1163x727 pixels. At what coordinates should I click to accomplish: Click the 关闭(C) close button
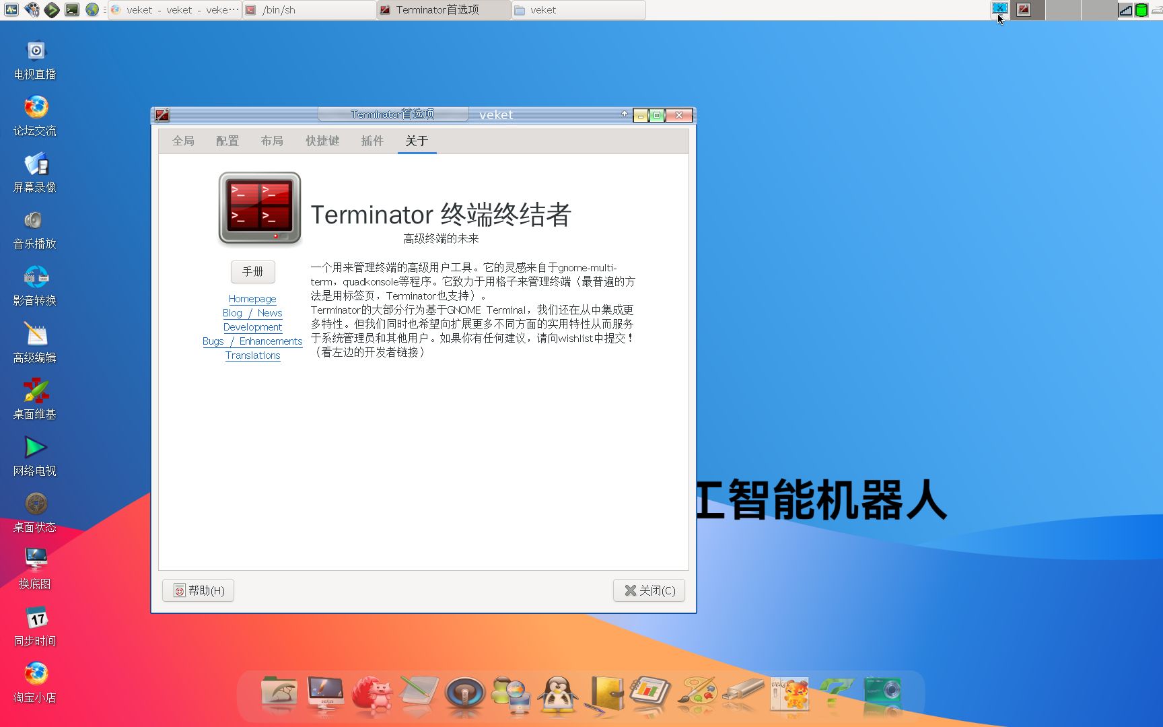649,590
